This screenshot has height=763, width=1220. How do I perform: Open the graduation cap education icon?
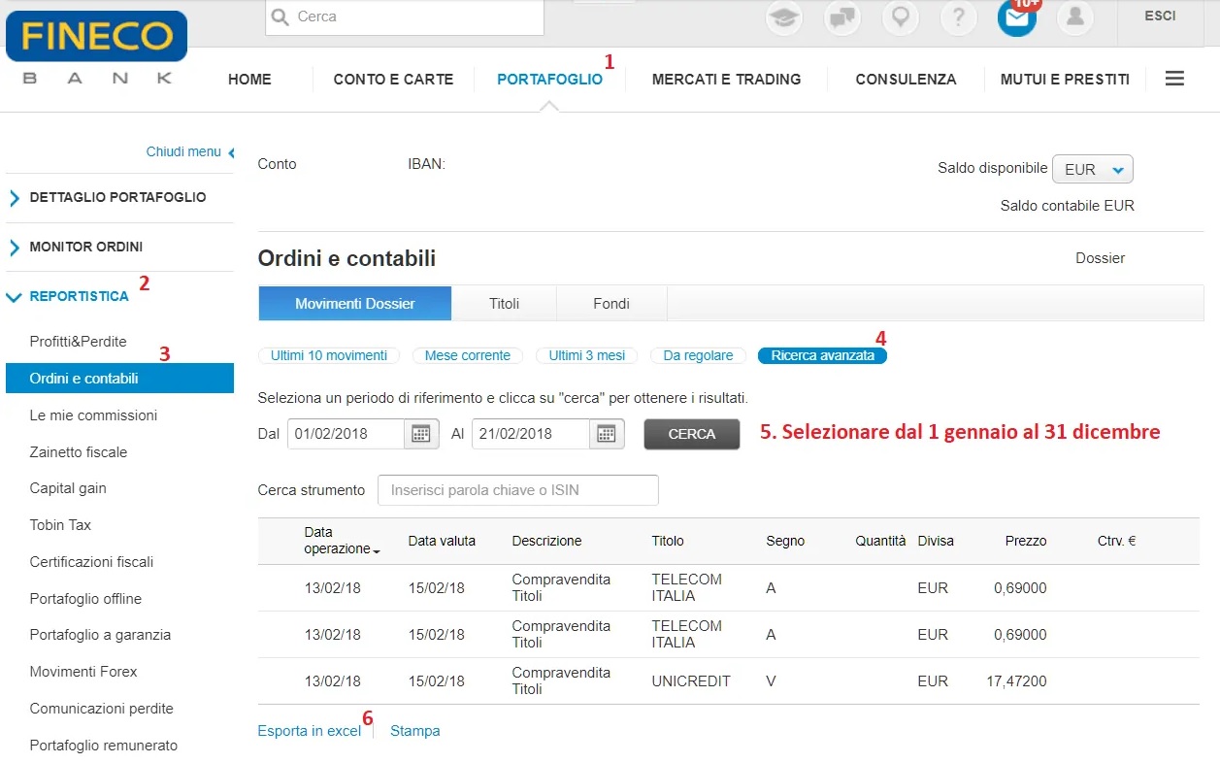coord(784,18)
